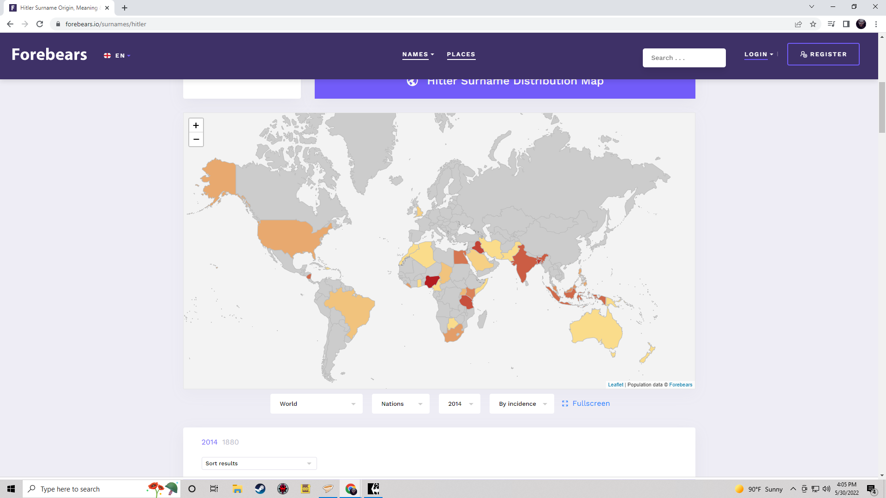Image resolution: width=886 pixels, height=498 pixels.
Task: Zoom out of the map with minus button
Action: coord(196,139)
